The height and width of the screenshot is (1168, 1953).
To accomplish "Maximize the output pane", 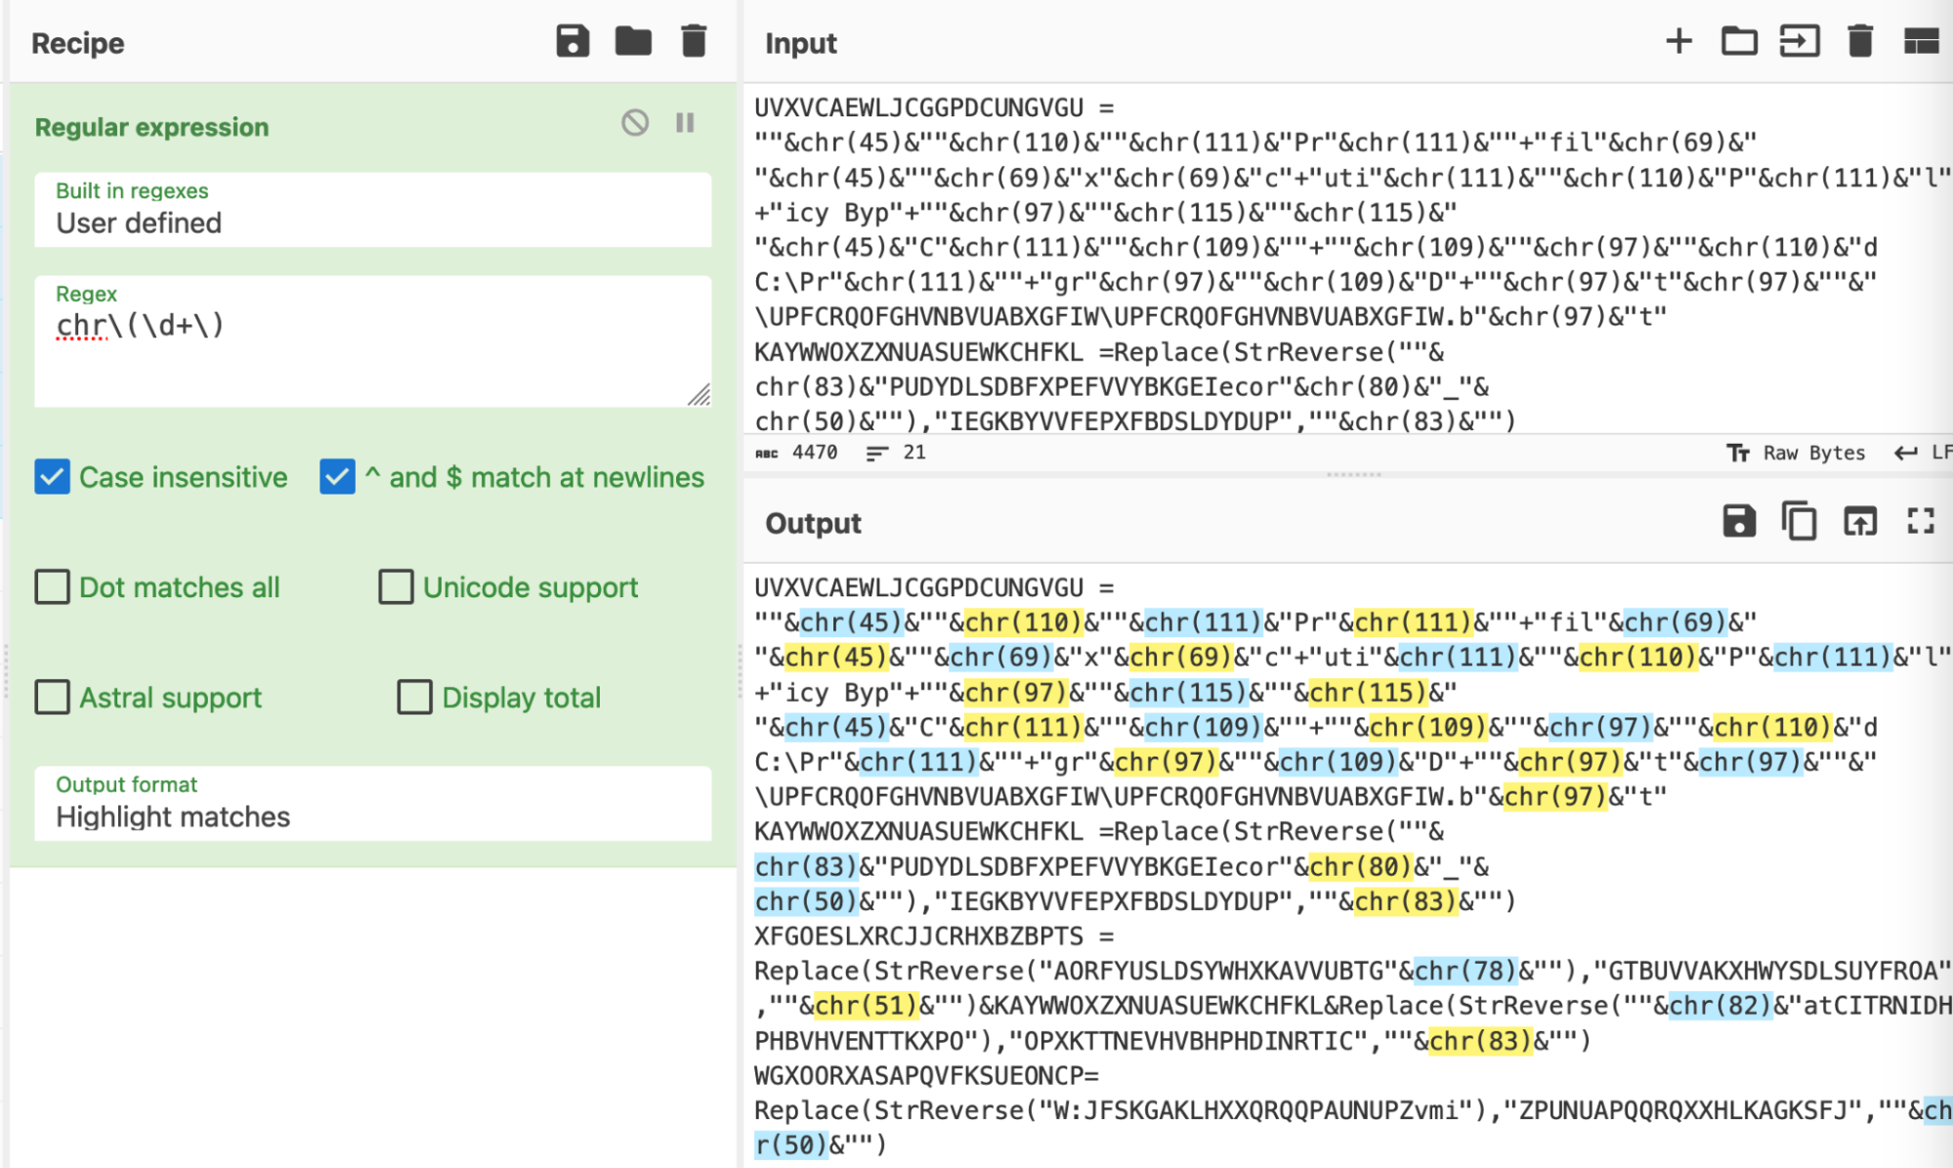I will (1921, 521).
